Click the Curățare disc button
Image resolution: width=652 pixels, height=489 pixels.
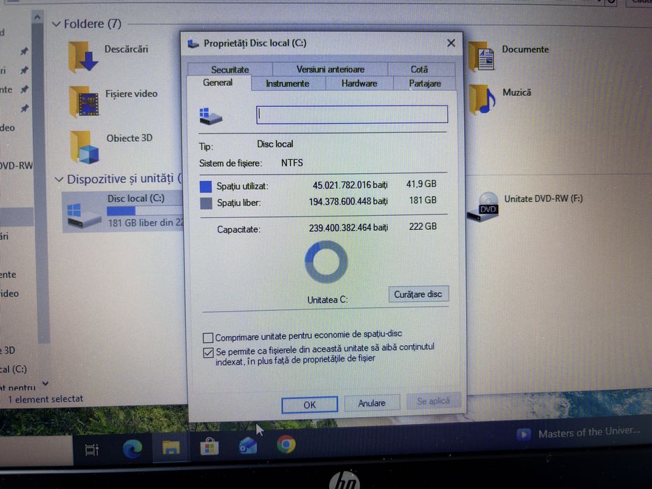[x=419, y=294]
